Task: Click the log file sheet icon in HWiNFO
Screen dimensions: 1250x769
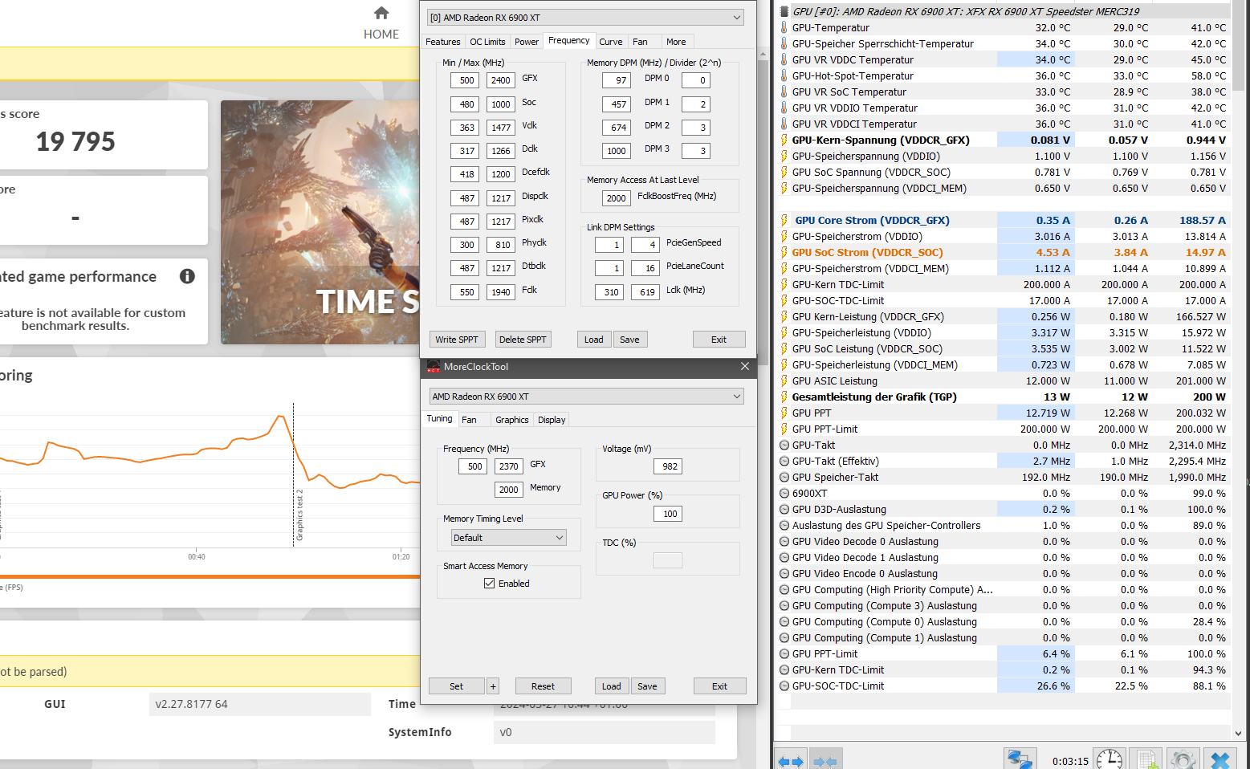Action: click(1146, 759)
